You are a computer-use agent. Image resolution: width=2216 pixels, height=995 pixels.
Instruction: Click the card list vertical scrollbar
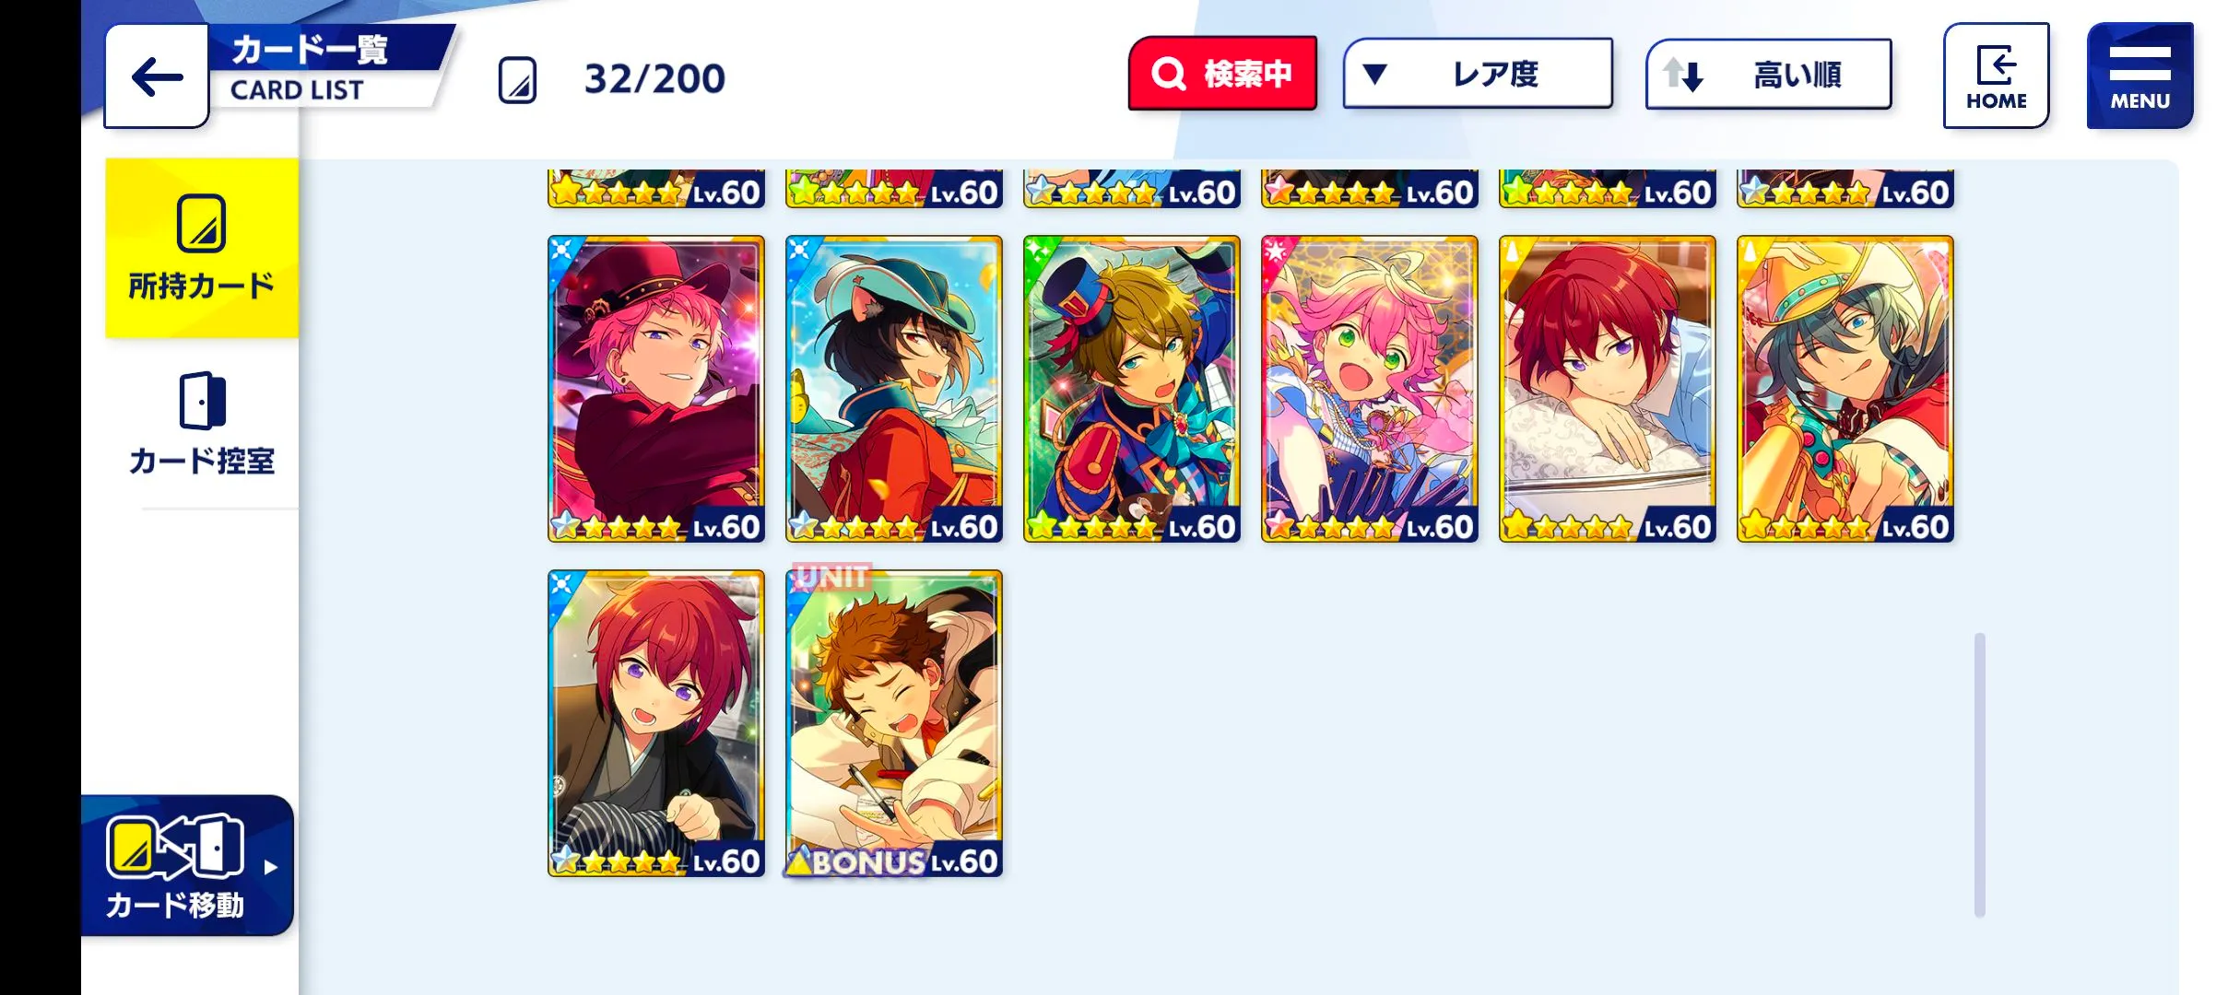click(1979, 774)
